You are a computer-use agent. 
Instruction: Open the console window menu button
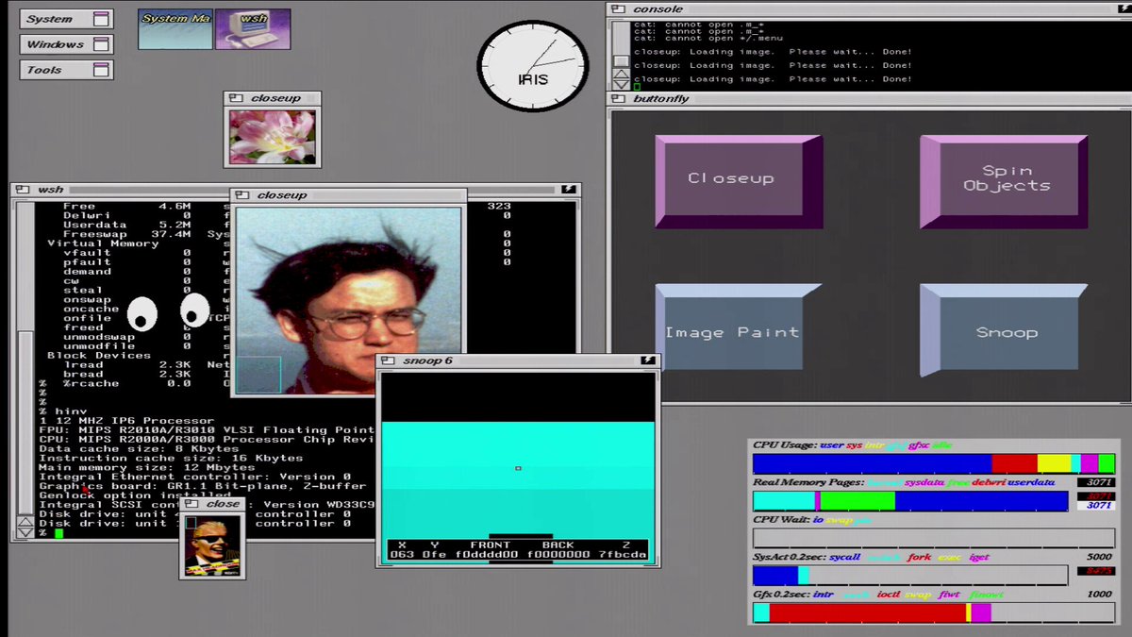click(619, 8)
